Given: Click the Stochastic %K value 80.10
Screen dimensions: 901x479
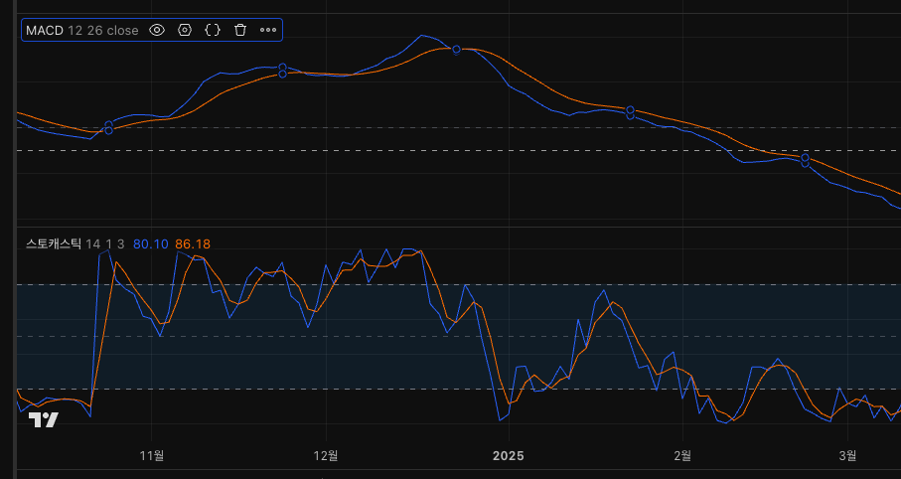Looking at the screenshot, I should pyautogui.click(x=151, y=244).
